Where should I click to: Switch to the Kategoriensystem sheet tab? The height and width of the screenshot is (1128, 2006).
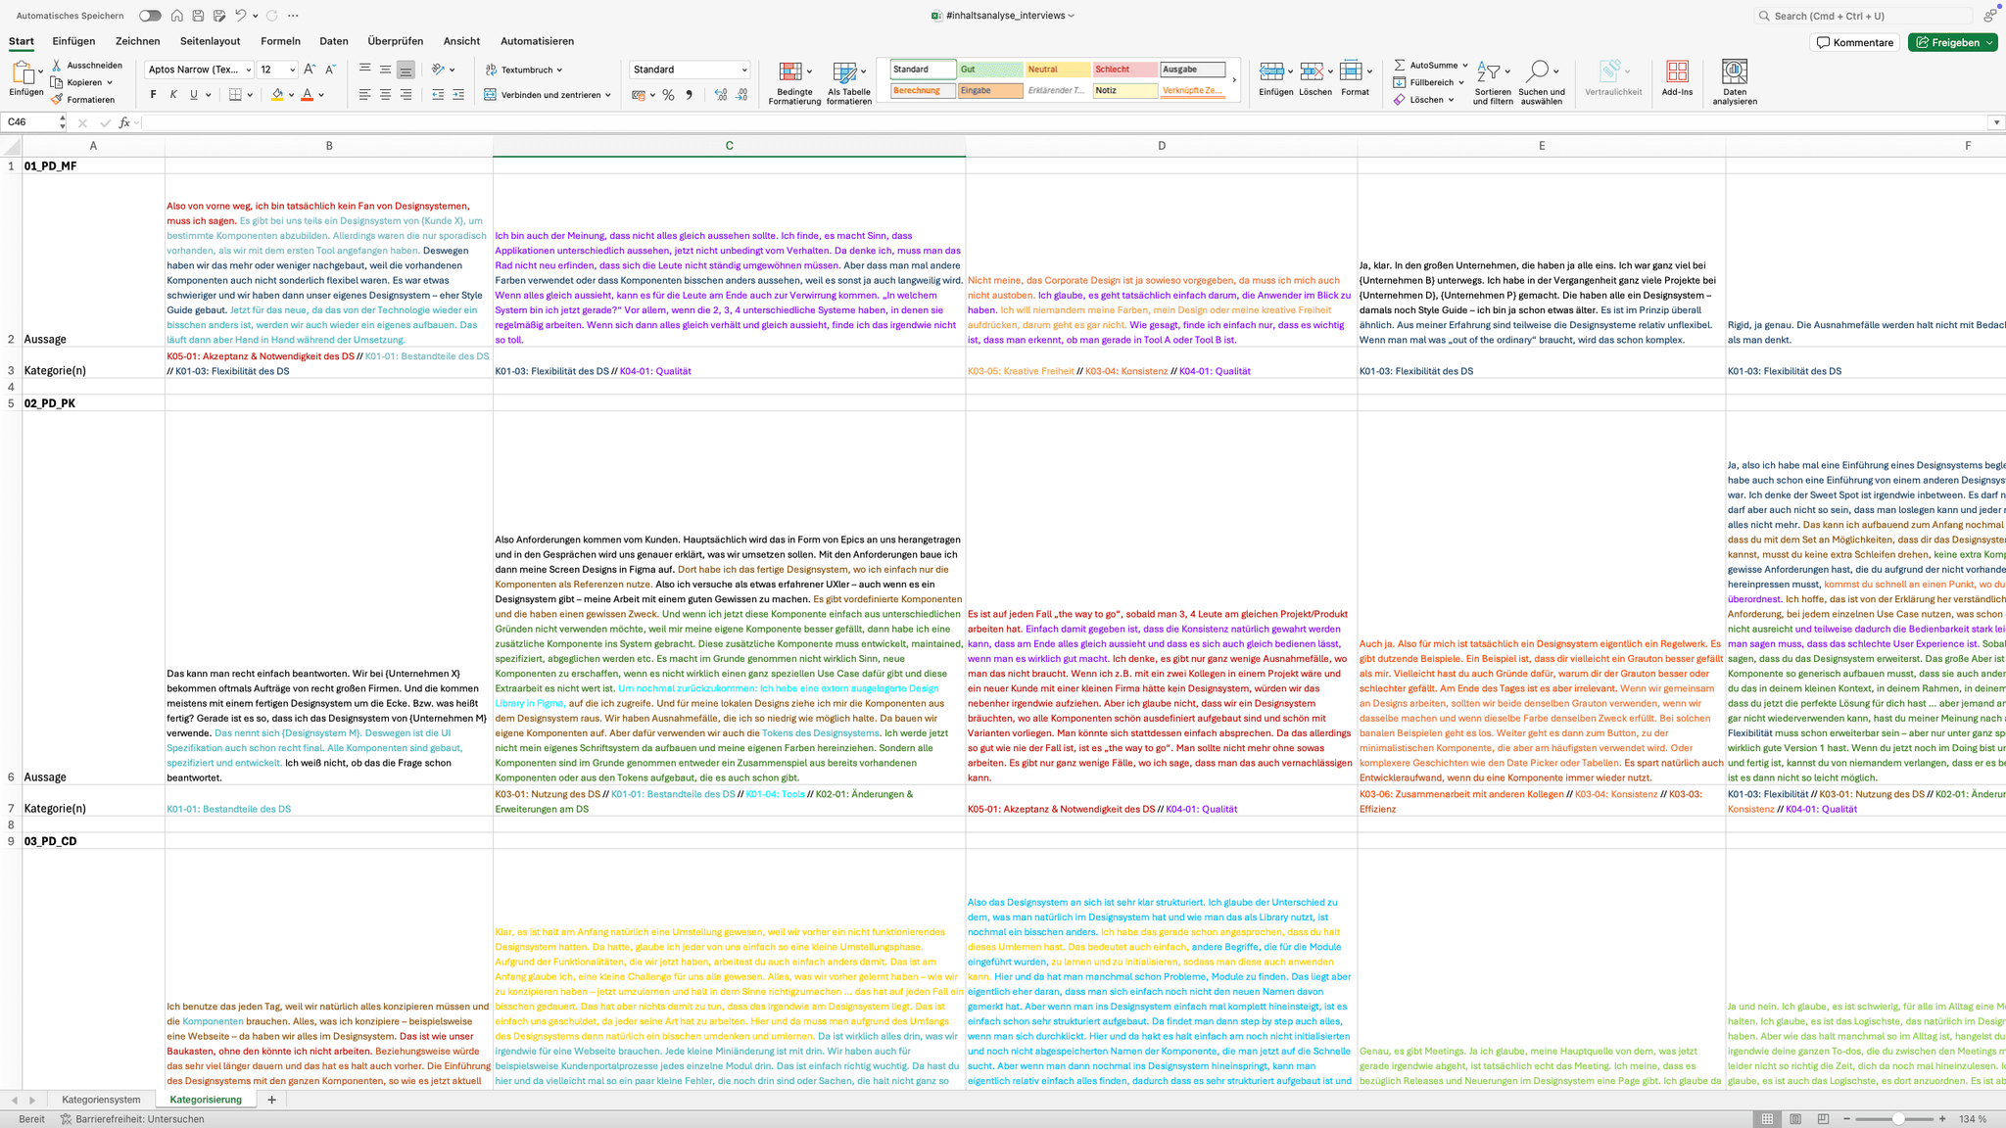point(101,1100)
